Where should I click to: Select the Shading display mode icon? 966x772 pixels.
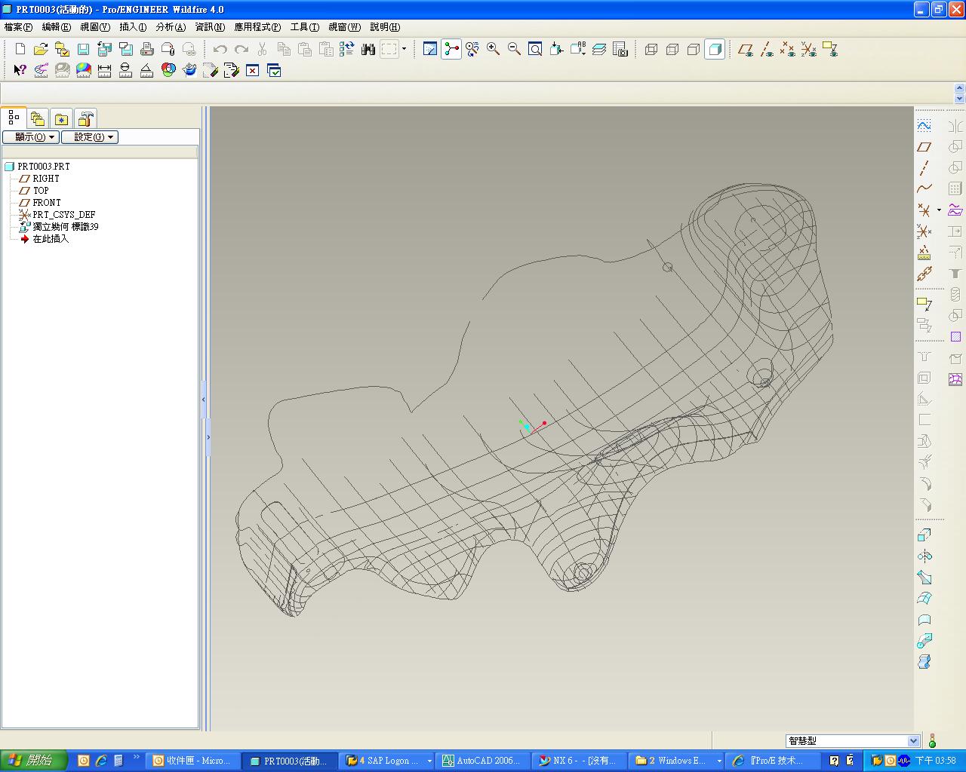point(715,50)
